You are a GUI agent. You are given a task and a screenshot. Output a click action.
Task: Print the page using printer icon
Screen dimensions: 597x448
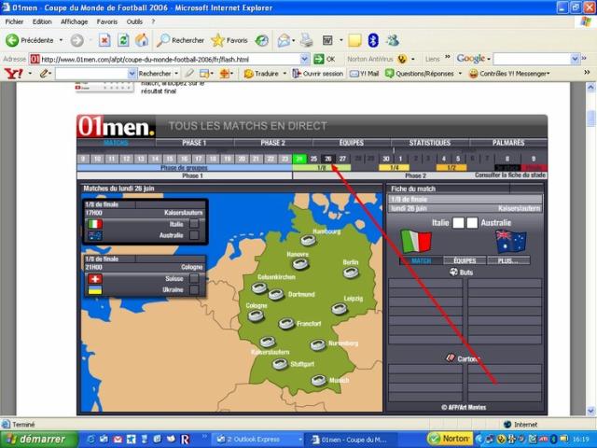(307, 40)
